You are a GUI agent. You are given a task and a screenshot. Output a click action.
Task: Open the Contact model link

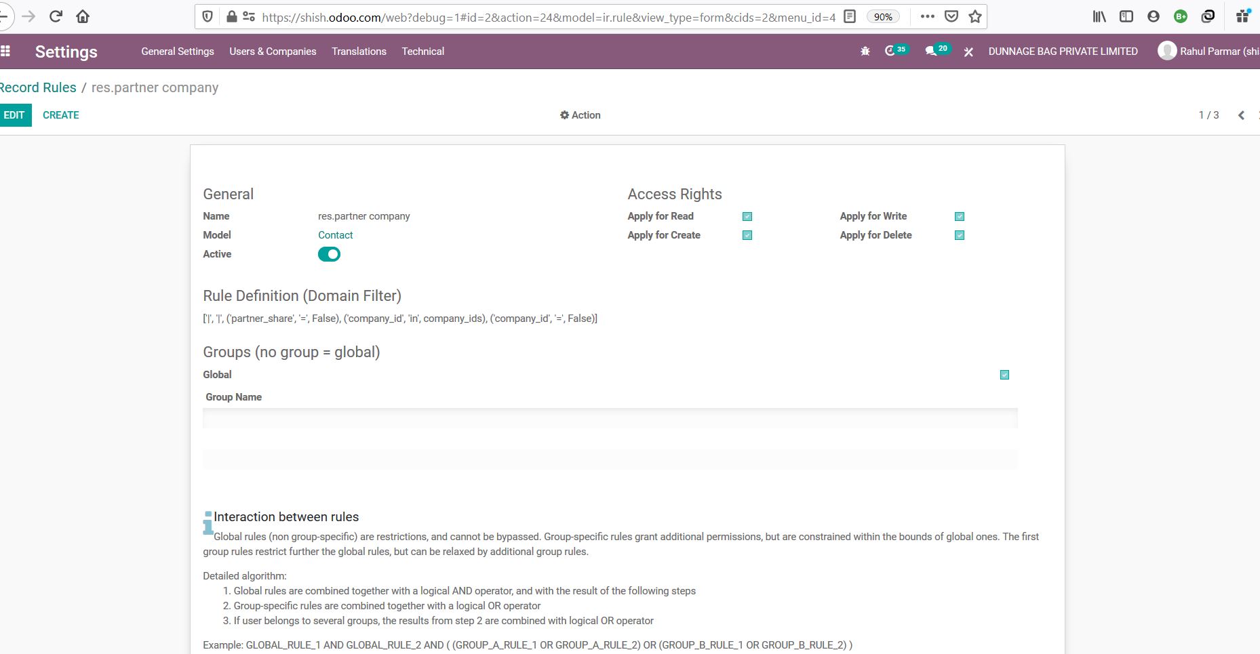point(335,235)
